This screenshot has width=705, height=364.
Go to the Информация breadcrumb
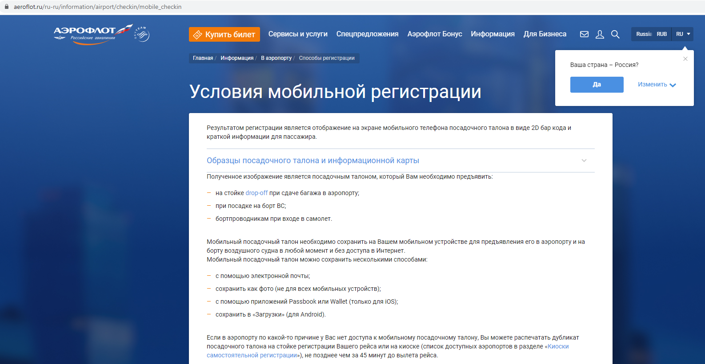point(237,58)
